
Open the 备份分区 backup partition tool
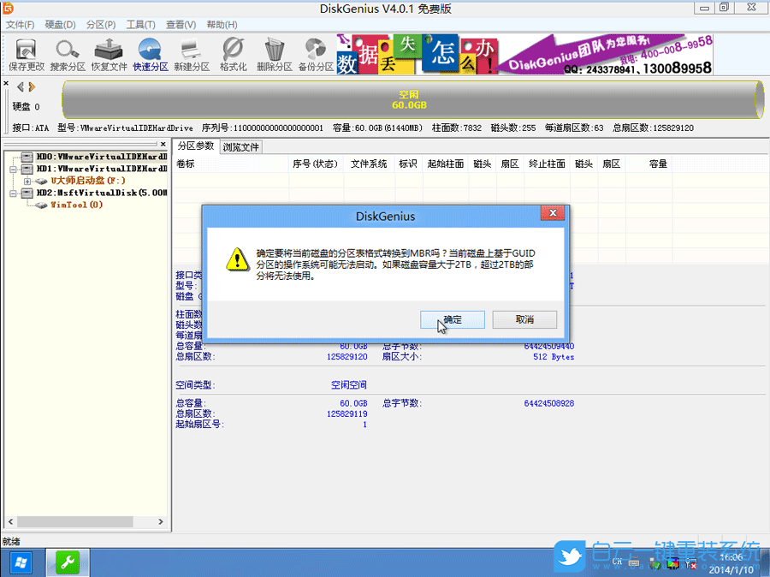coord(314,53)
